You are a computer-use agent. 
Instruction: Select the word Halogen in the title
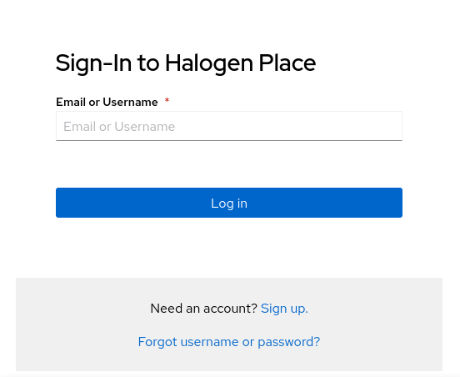(x=209, y=63)
